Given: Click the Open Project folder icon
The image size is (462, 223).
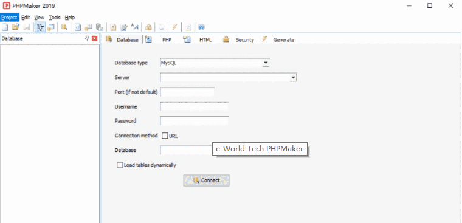Looking at the screenshot, I should (16, 27).
